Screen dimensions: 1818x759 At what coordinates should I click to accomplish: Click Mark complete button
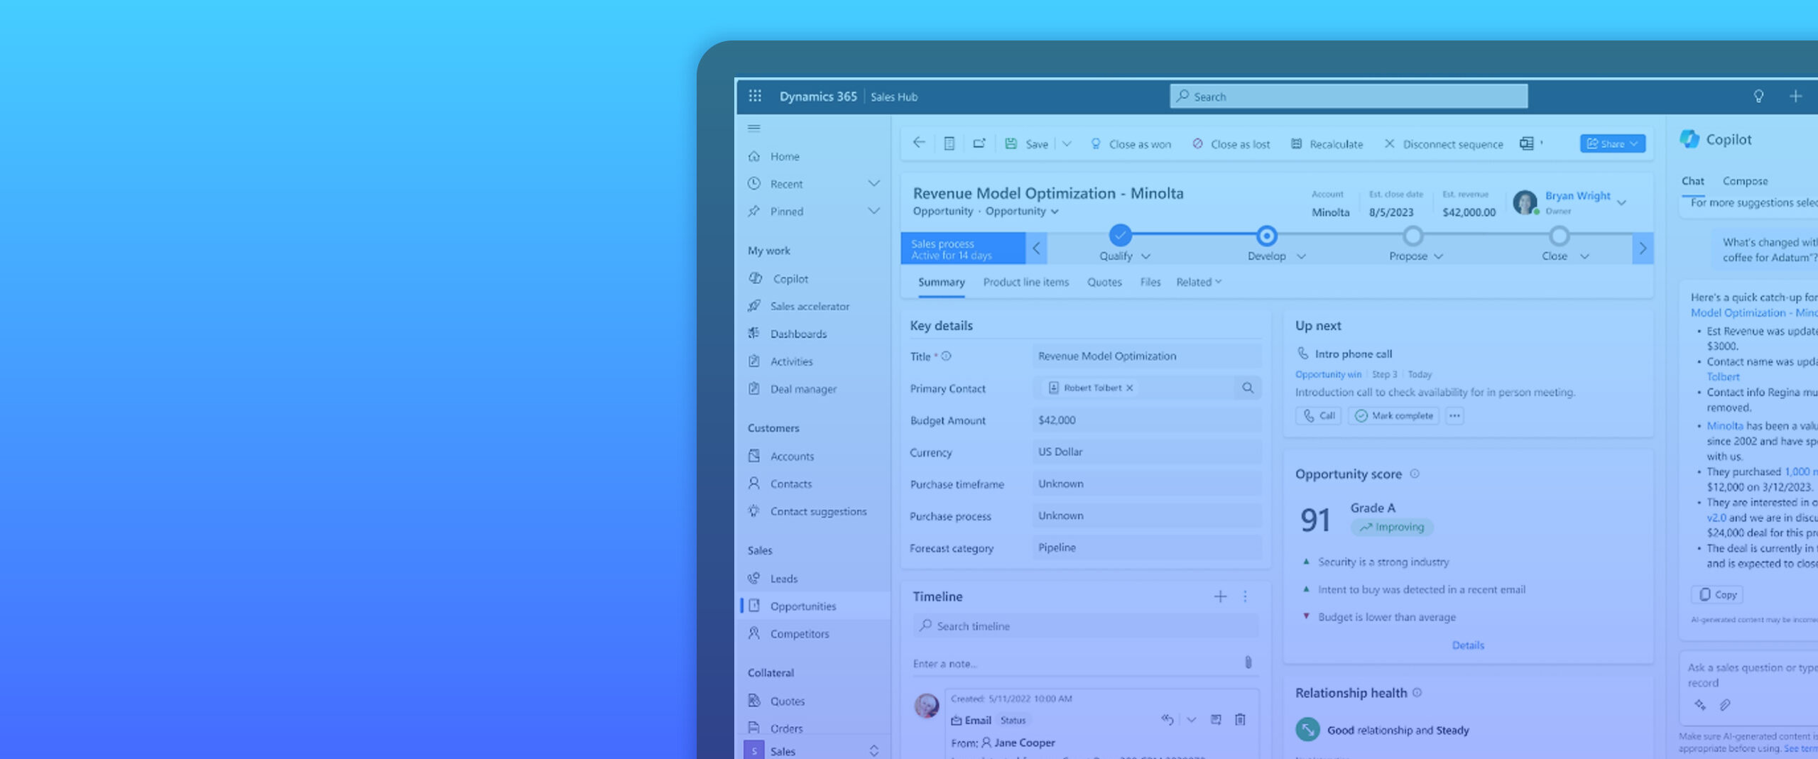(1394, 416)
